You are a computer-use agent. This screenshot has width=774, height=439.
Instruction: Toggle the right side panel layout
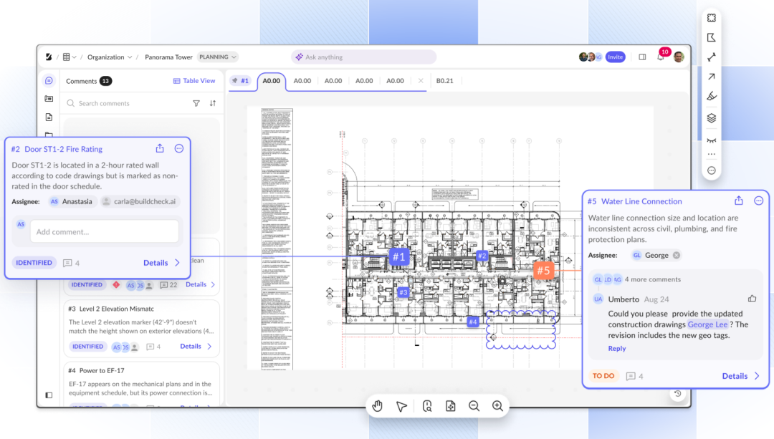point(642,57)
